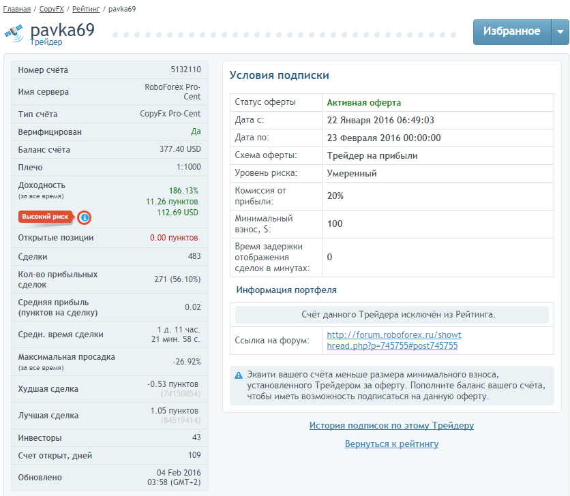
Task: Open the Рейтинг breadcrumb link
Action: [86, 9]
